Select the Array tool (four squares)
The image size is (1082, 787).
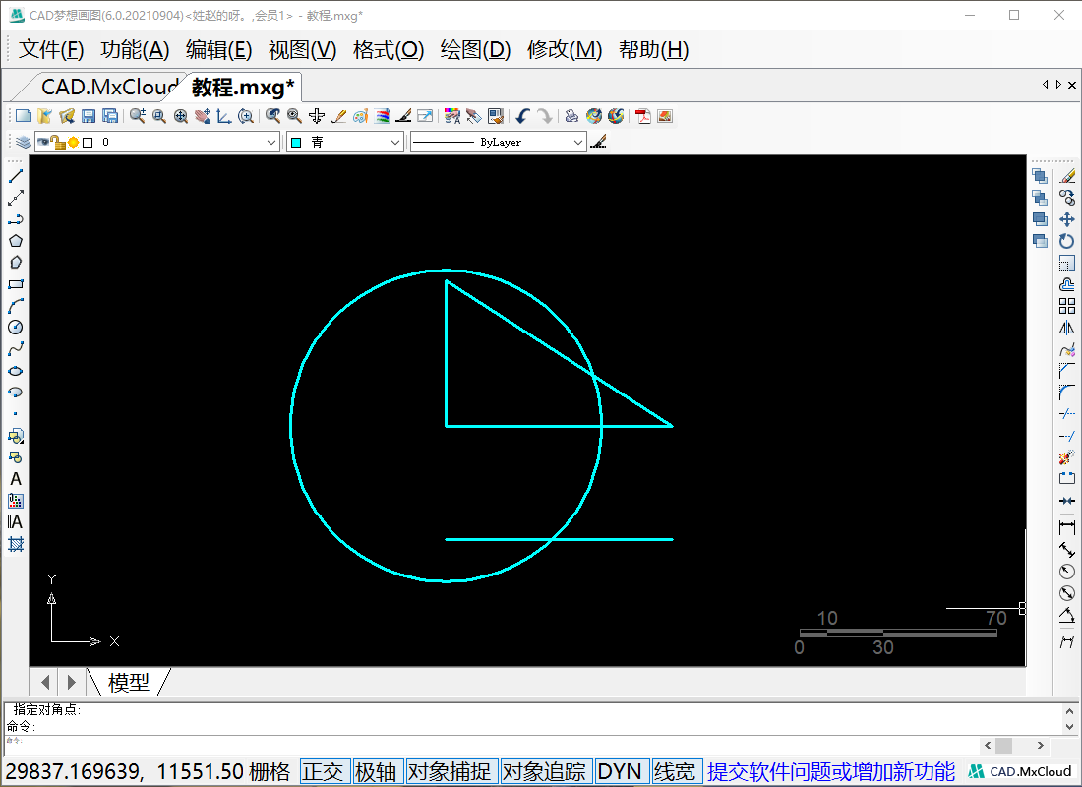[x=1067, y=306]
